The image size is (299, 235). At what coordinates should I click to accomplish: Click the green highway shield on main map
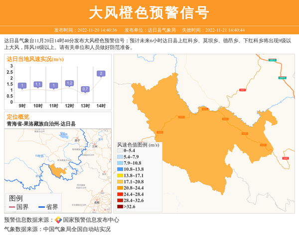pos(272,60)
